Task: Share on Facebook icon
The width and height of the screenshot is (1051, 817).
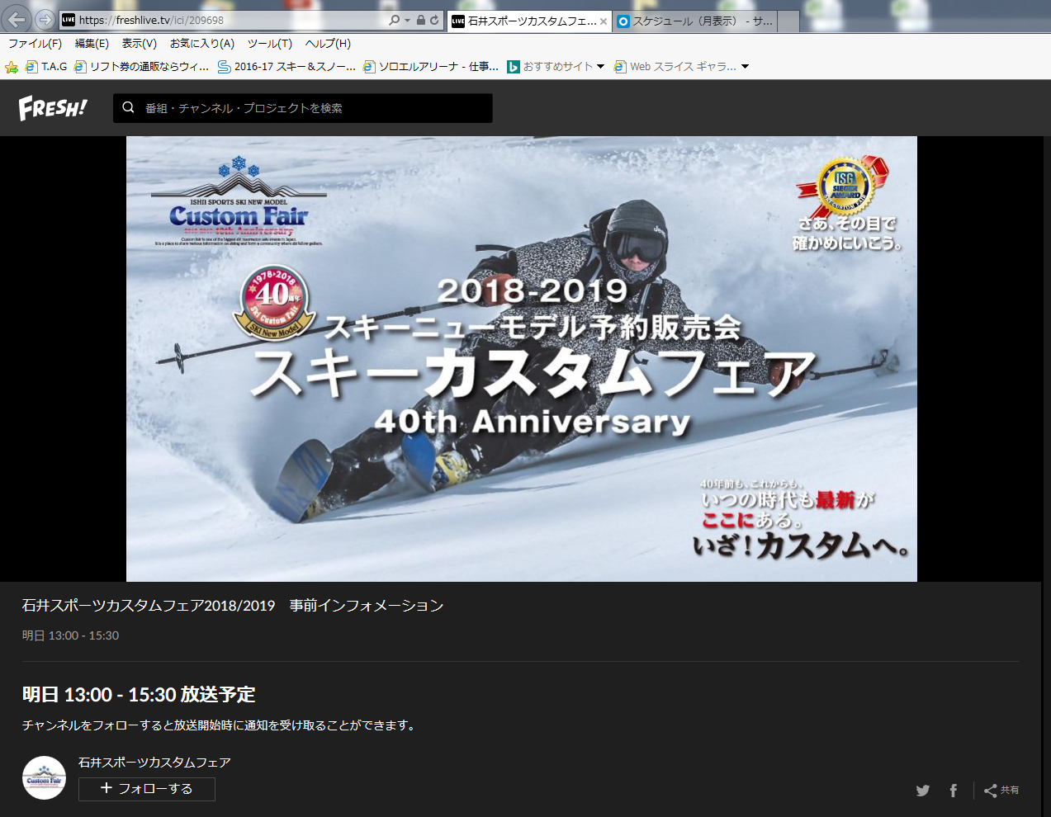Action: pos(954,791)
